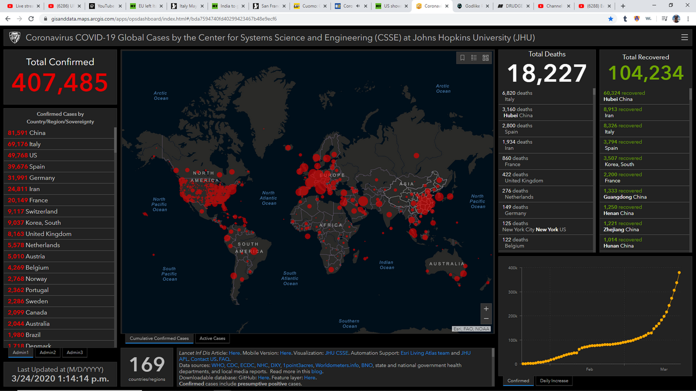Click the bookmark star in address bar
This screenshot has height=391, width=696.
tap(611, 18)
